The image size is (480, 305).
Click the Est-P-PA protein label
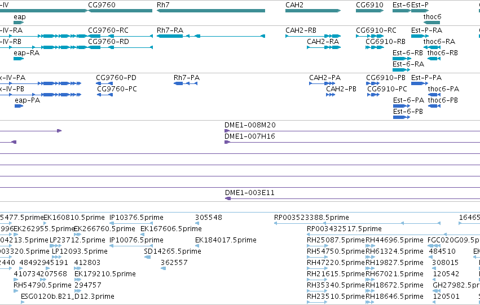tap(426, 78)
